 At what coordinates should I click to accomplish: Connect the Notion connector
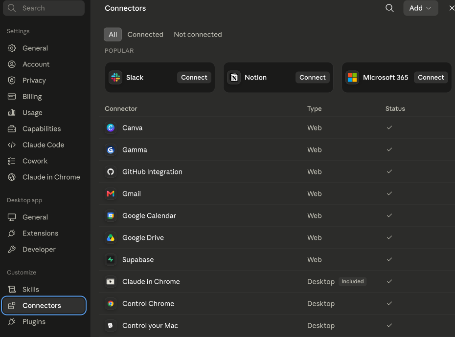[x=313, y=77]
